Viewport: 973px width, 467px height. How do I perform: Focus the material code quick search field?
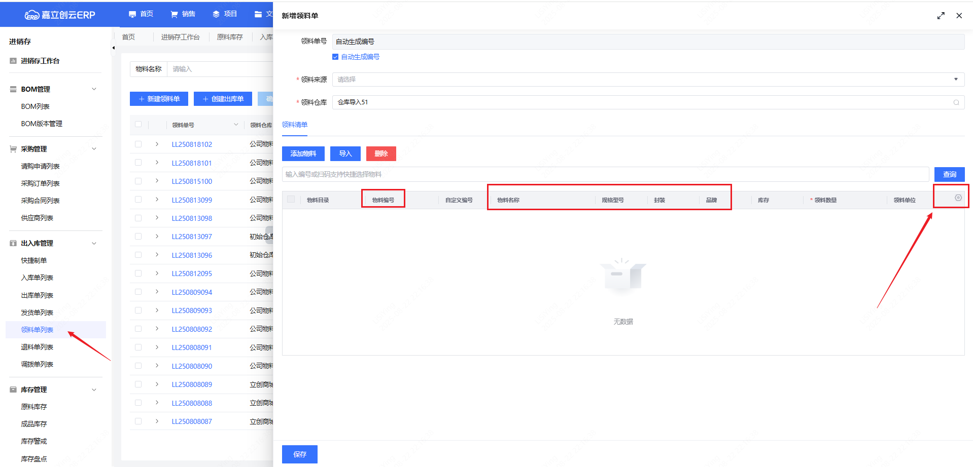tap(605, 174)
